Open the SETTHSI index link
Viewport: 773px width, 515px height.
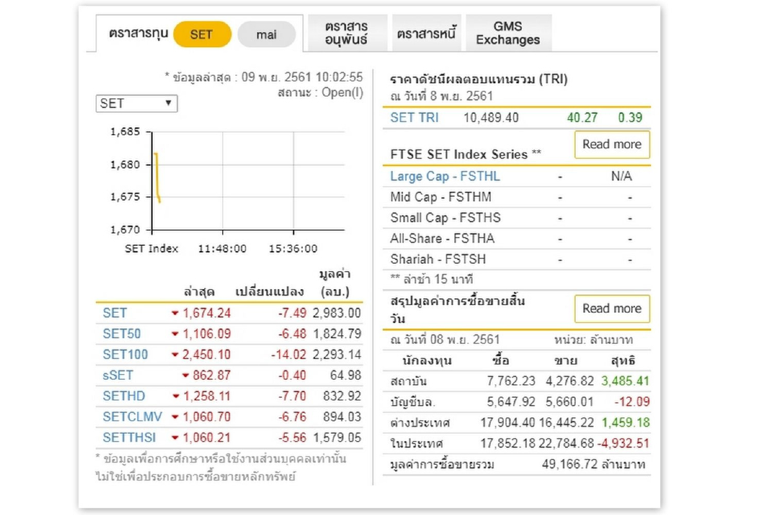click(x=129, y=438)
